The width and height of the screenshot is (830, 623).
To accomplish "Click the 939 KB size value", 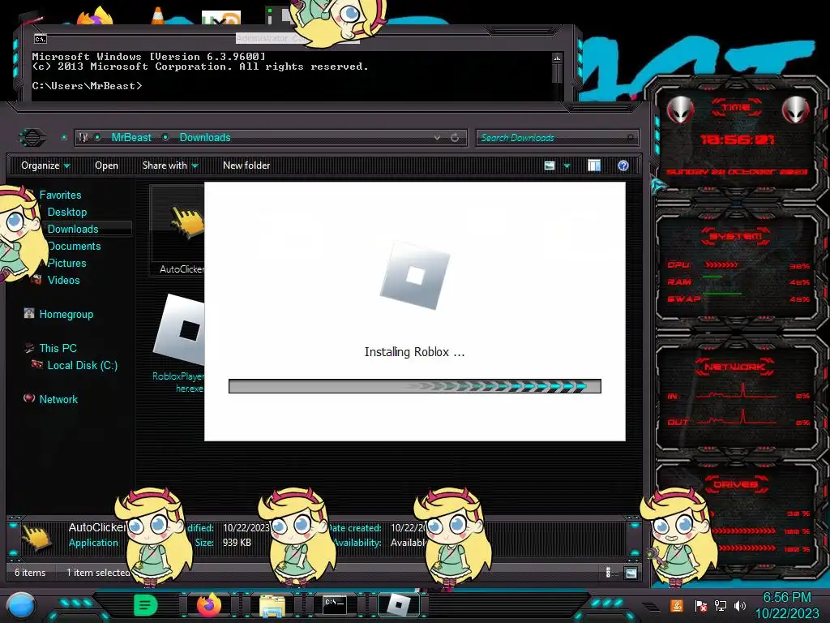I will tap(237, 543).
